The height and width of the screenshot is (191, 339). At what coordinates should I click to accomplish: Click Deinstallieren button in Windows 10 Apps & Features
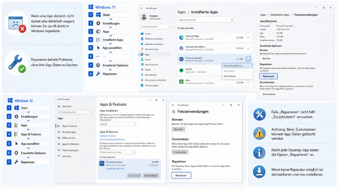151,176
